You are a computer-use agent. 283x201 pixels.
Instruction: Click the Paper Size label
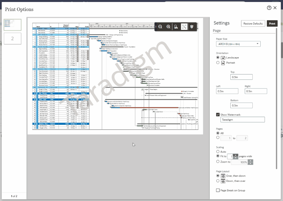click(x=222, y=39)
